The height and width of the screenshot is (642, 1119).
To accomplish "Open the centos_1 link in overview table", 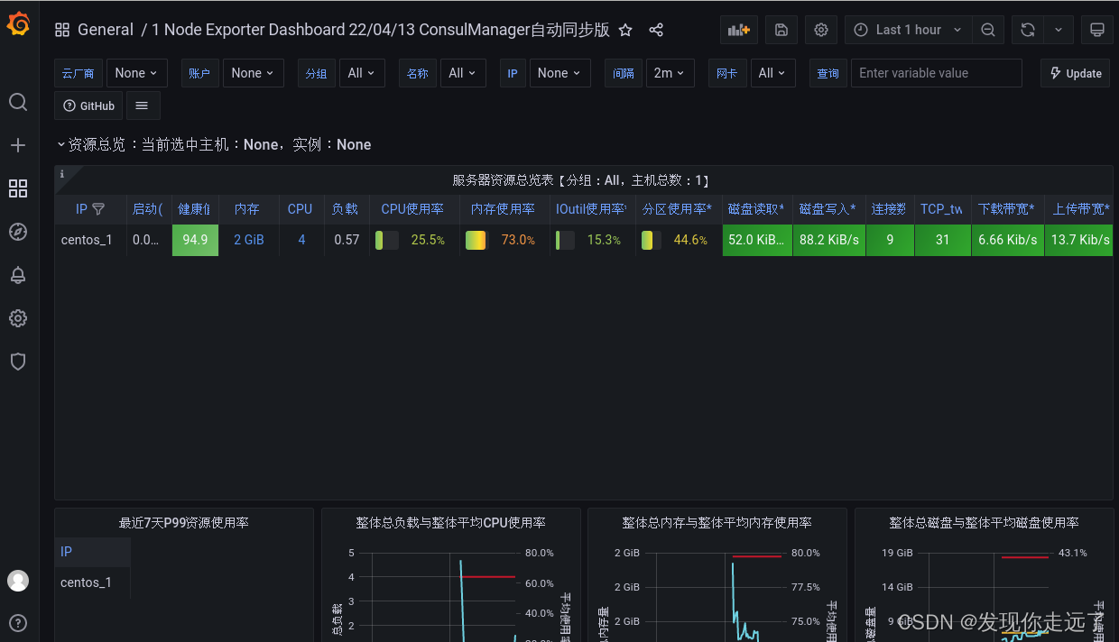I will [87, 240].
